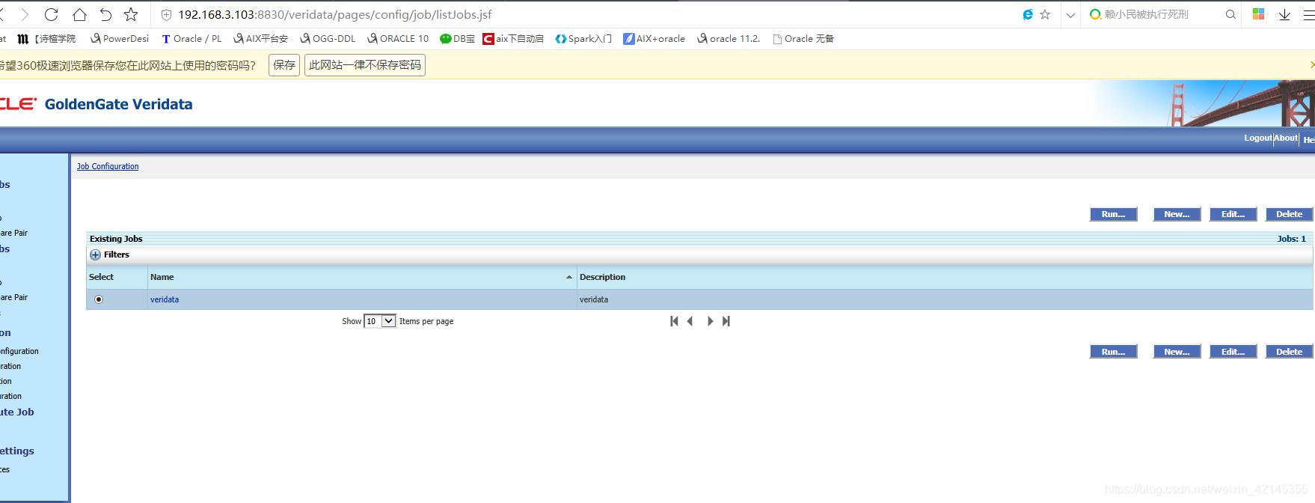Open the items per page dropdown
Viewport: 1315px width, 503px height.
tap(379, 321)
